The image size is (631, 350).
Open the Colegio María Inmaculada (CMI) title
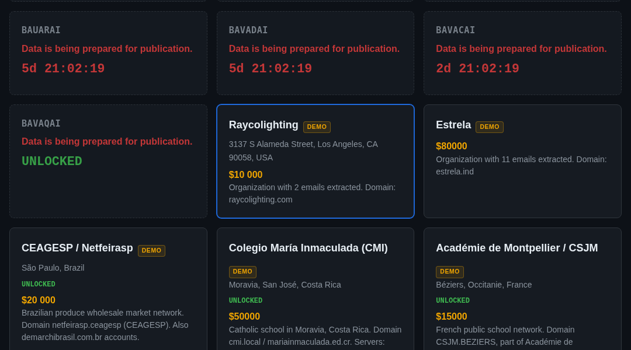click(x=308, y=248)
